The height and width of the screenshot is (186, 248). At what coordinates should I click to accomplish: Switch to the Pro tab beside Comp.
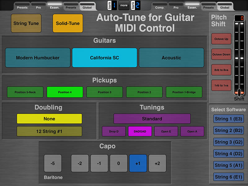(176, 6)
